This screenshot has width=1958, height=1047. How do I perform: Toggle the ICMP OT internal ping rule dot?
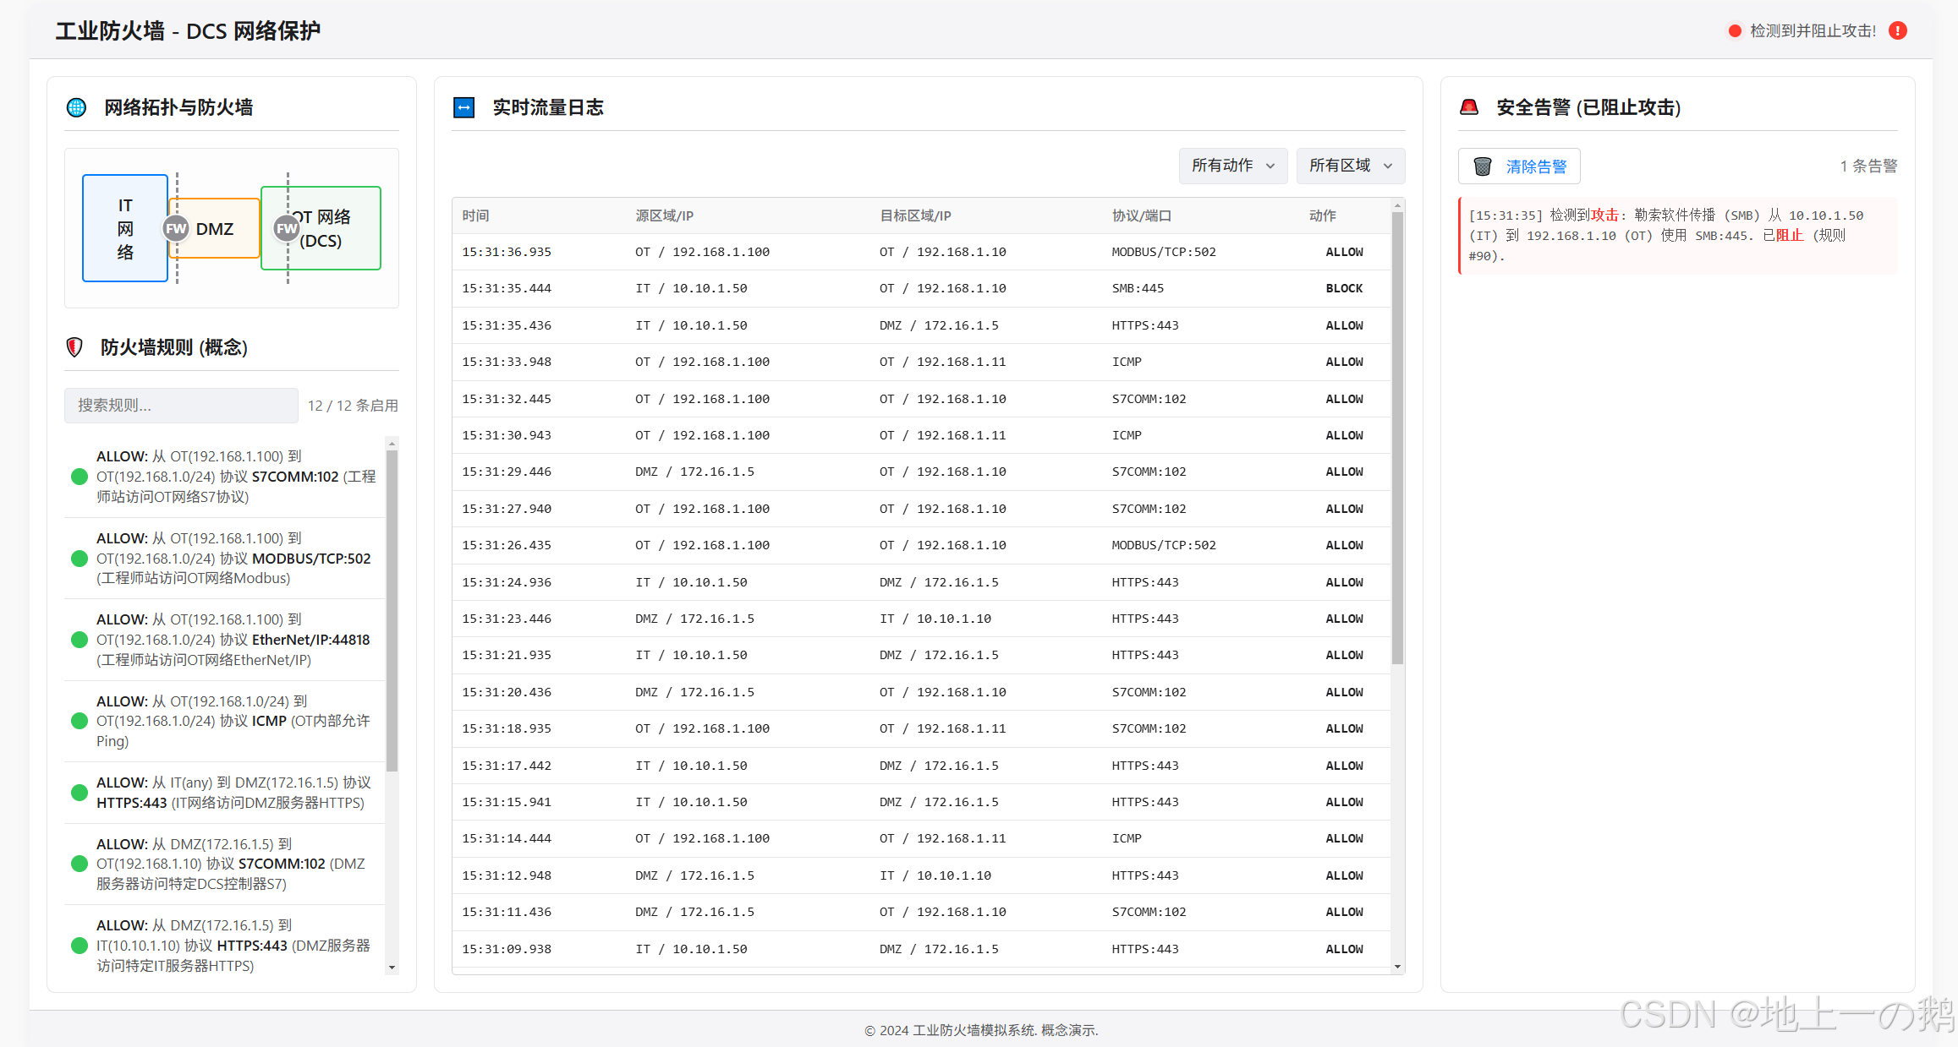click(x=80, y=721)
